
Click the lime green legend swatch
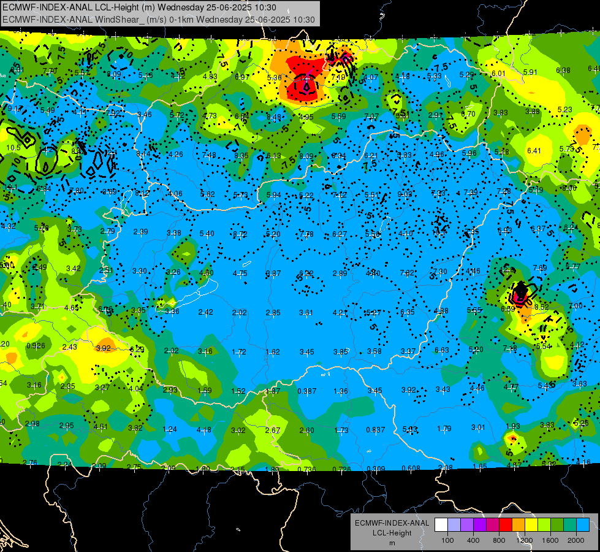(544, 525)
